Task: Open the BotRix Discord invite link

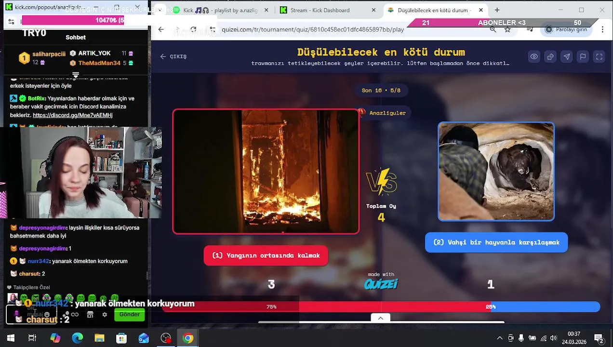Action: tap(72, 115)
